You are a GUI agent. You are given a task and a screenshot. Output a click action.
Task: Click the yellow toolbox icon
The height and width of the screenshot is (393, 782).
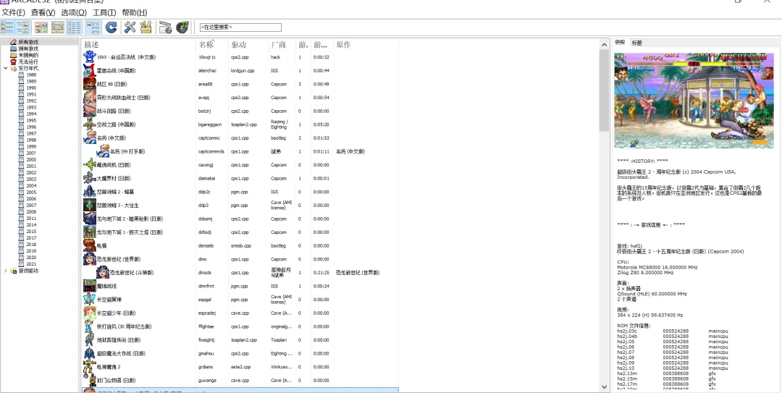tap(146, 28)
